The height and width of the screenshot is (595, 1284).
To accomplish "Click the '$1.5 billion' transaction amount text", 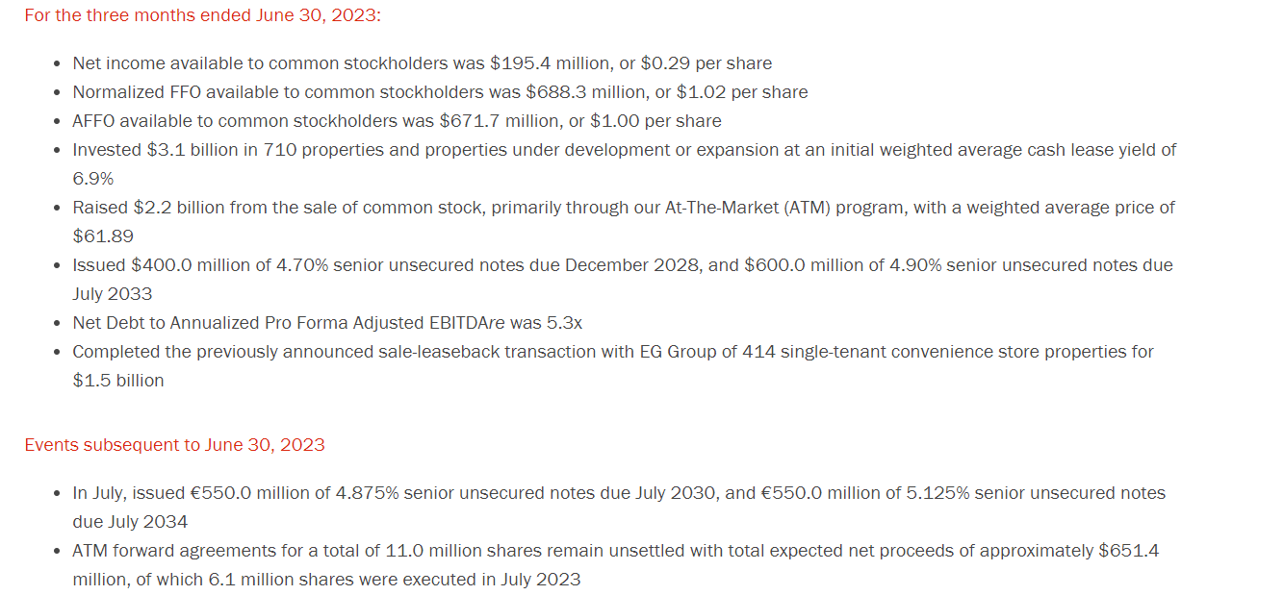I will pyautogui.click(x=117, y=381).
